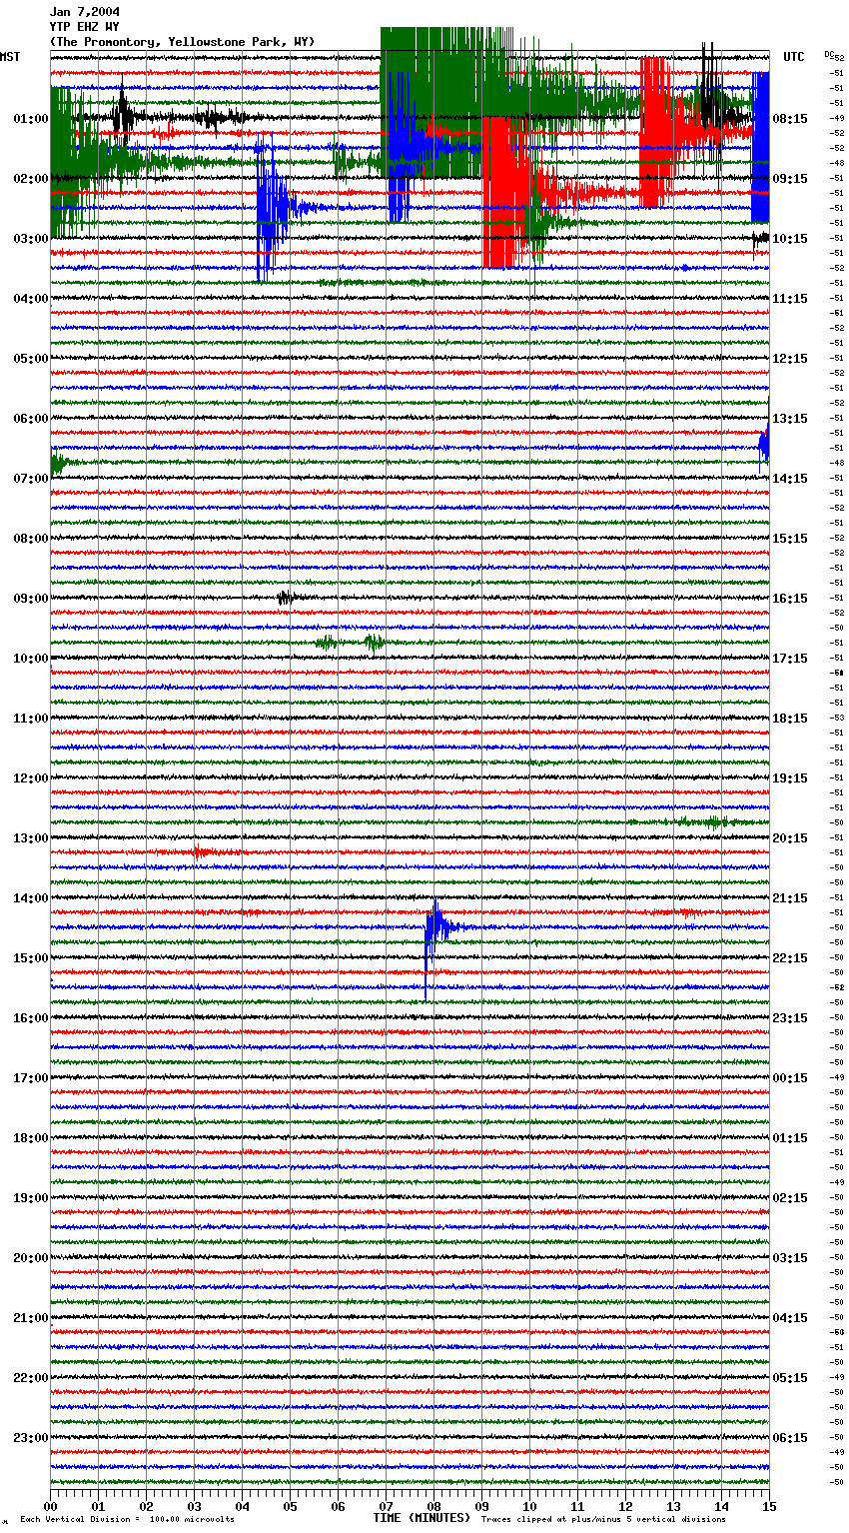Click minute 07 on the bottom axis
This screenshot has width=849, height=1533.
click(x=386, y=1506)
